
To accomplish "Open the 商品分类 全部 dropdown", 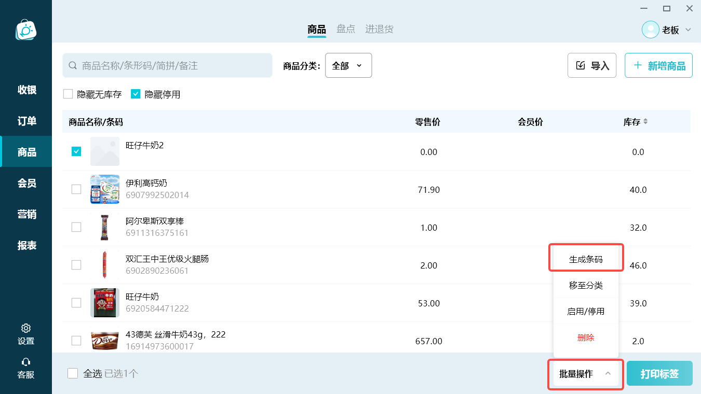I will click(348, 65).
